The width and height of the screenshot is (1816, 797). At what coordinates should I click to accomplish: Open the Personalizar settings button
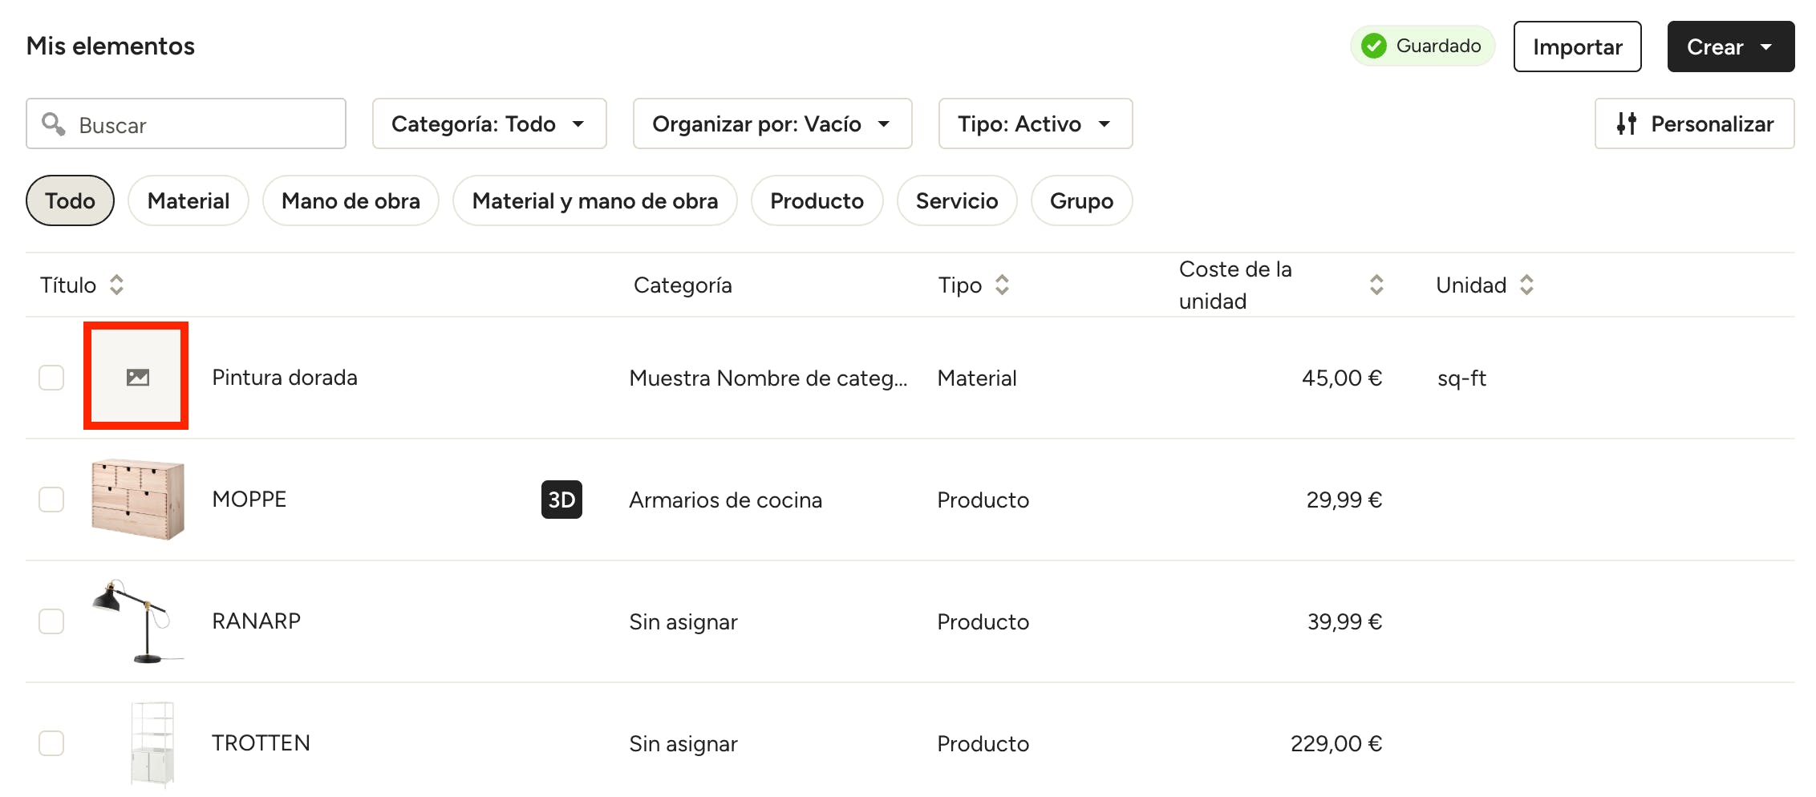[x=1694, y=124]
